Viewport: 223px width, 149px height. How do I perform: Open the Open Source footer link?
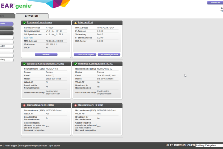(54, 146)
